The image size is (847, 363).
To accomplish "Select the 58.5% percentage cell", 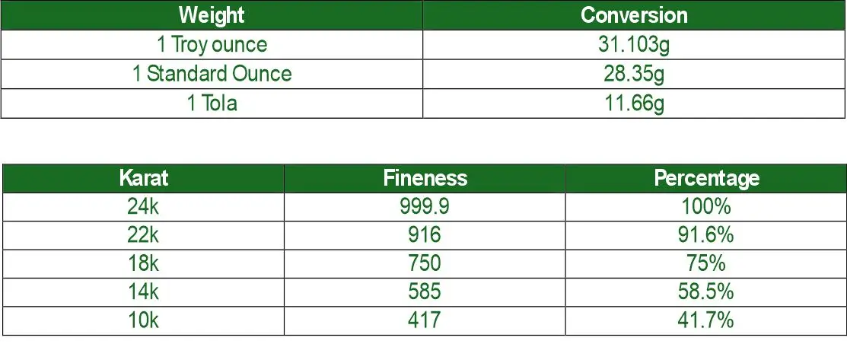I will tap(706, 291).
